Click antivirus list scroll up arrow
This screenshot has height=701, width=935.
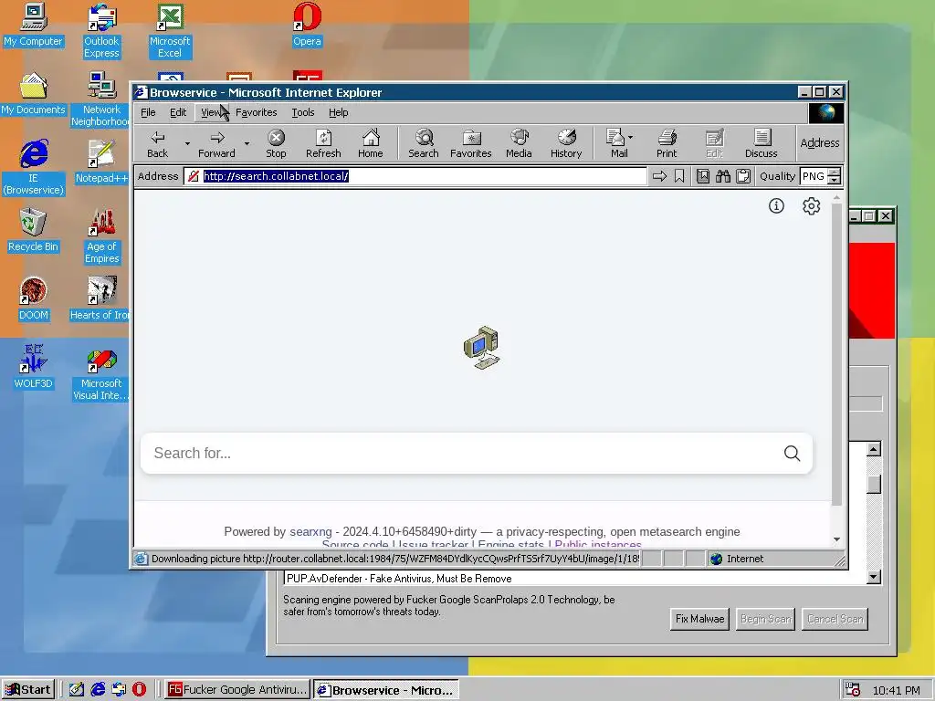874,449
